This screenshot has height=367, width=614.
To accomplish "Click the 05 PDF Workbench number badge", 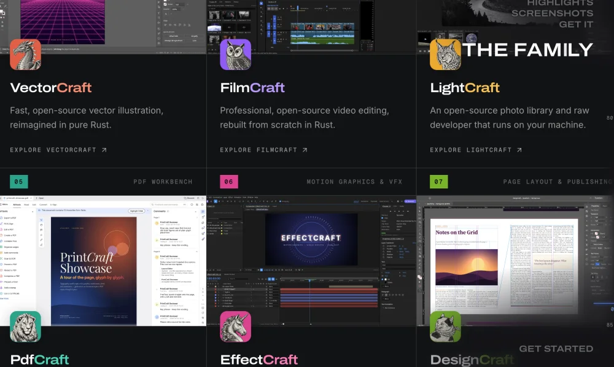I will click(19, 182).
